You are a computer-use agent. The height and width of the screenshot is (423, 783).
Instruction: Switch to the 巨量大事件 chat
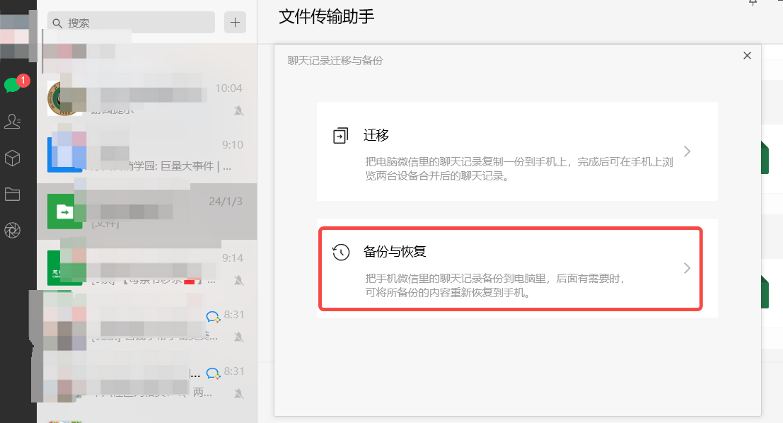141,157
